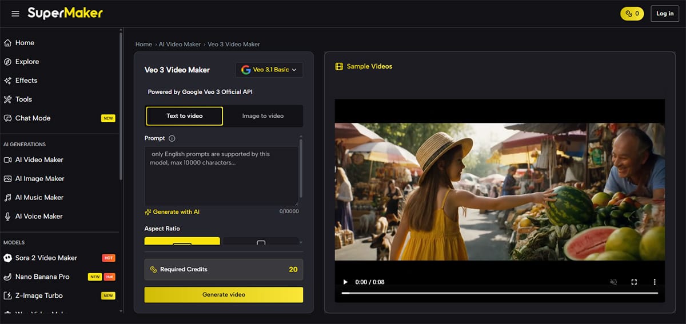Image resolution: width=686 pixels, height=324 pixels.
Task: Click into the Prompt text area
Action: pyautogui.click(x=221, y=176)
